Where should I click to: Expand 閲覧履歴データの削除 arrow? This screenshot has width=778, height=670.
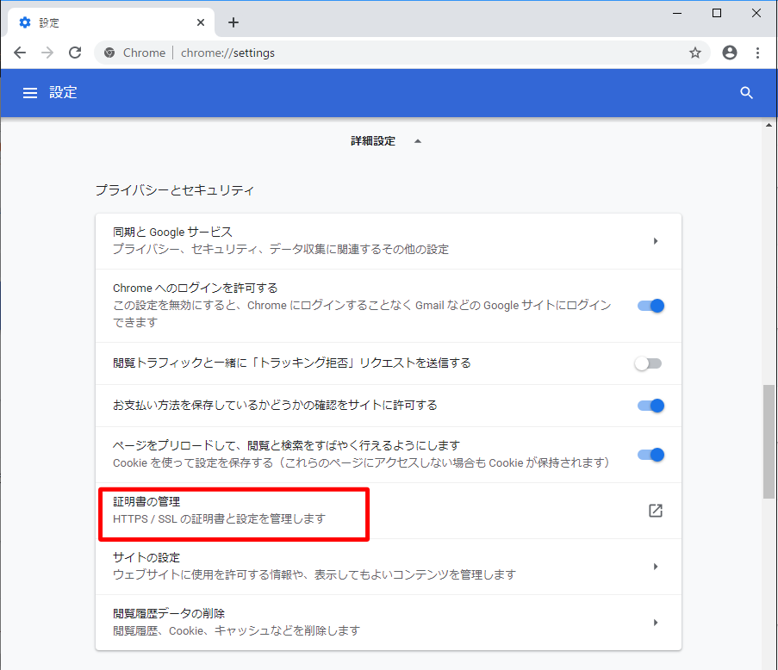click(x=656, y=623)
